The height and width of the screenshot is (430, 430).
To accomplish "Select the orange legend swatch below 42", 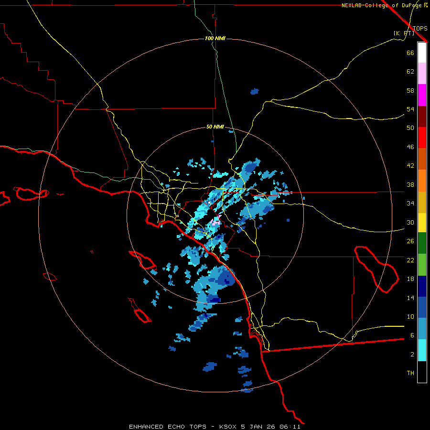I will [422, 181].
